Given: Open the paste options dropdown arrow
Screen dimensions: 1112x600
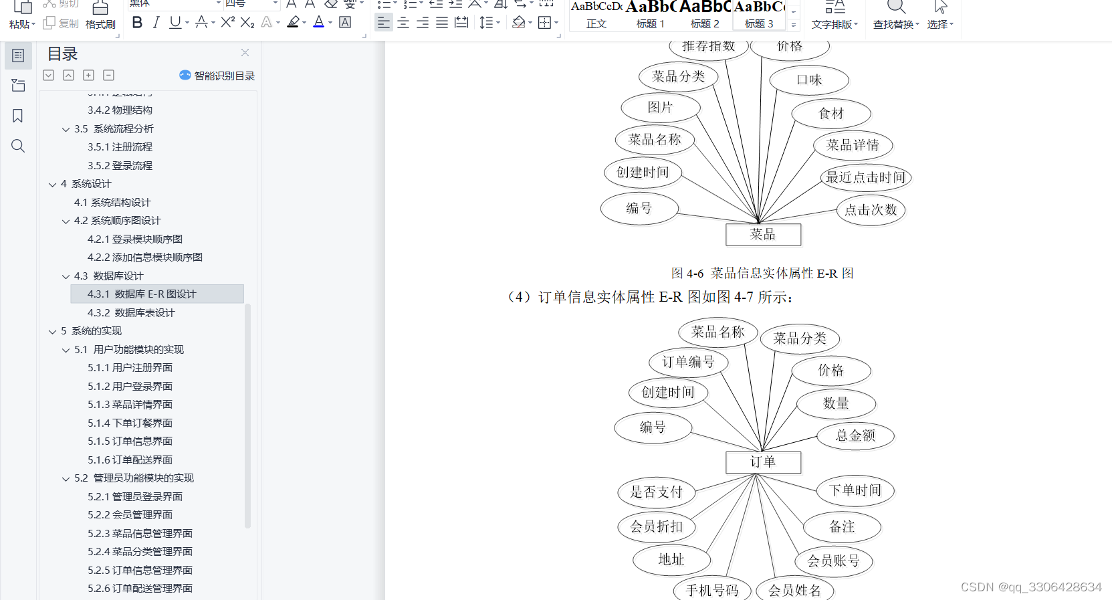Looking at the screenshot, I should click(33, 25).
